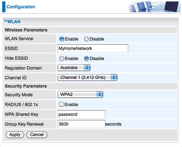Click the Apply button
The width and height of the screenshot is (182, 147).
point(15,135)
